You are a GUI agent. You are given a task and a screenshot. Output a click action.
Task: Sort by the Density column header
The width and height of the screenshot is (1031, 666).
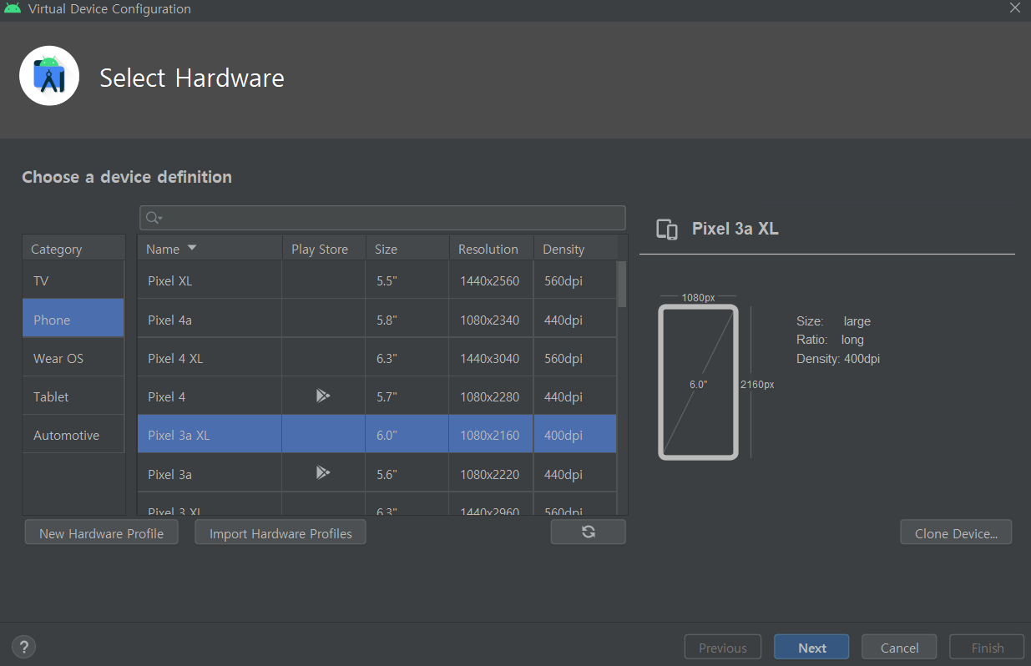[575, 249]
